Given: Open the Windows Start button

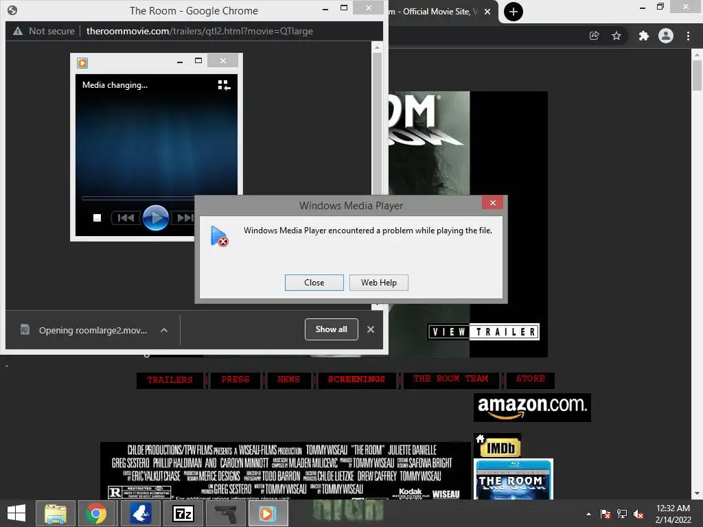Looking at the screenshot, I should pos(16,513).
